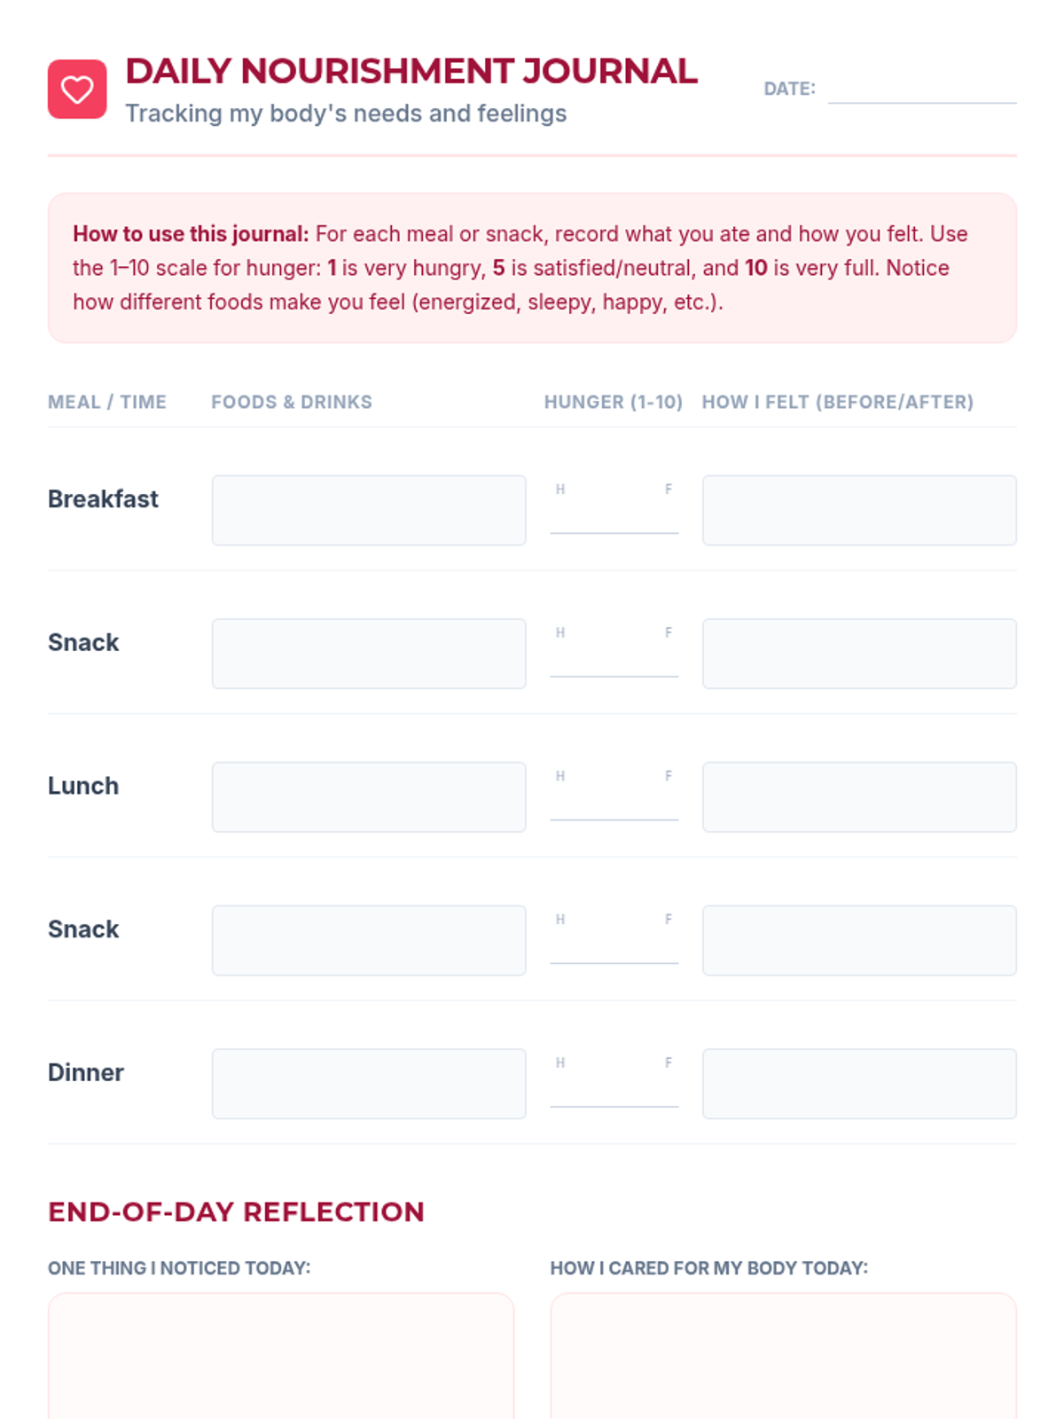The image size is (1064, 1419).
Task: Click second Snack foods & drinks box
Action: click(x=368, y=940)
